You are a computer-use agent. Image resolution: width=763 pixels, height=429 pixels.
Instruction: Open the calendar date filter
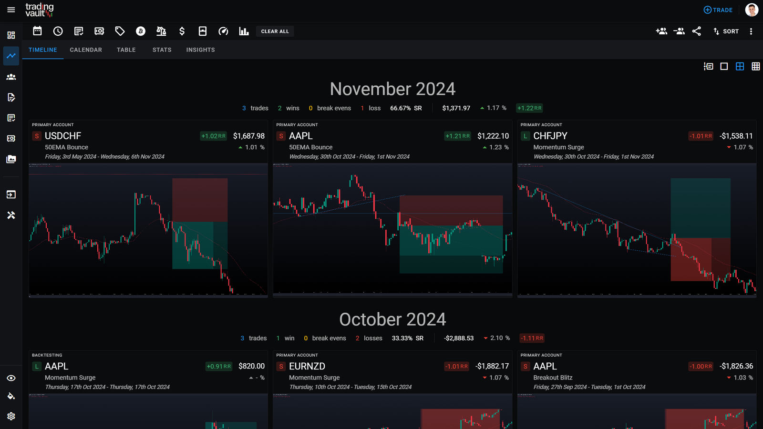pos(37,31)
